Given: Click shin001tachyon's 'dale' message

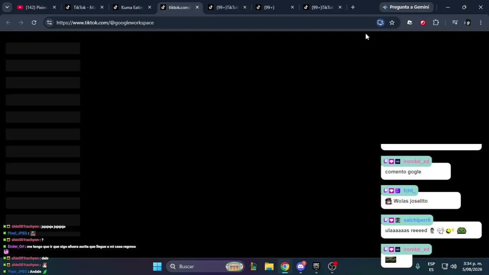Looking at the screenshot, I should 45,258.
